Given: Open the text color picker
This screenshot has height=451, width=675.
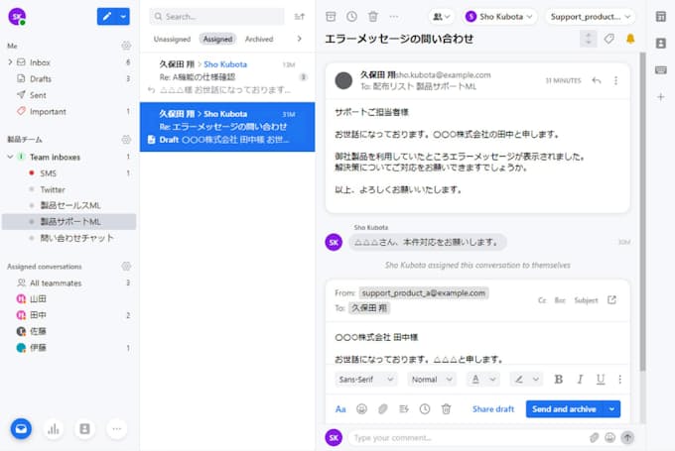Looking at the screenshot, I should [x=481, y=380].
